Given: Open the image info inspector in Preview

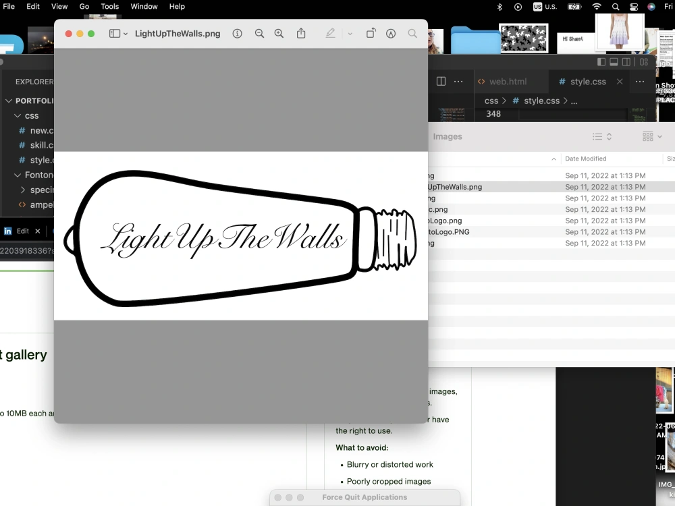Looking at the screenshot, I should click(x=237, y=34).
